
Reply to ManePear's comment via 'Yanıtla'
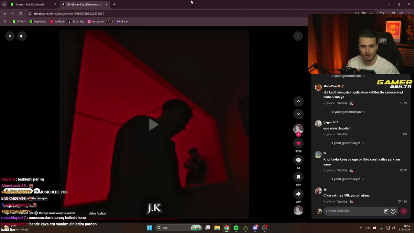[x=342, y=103]
